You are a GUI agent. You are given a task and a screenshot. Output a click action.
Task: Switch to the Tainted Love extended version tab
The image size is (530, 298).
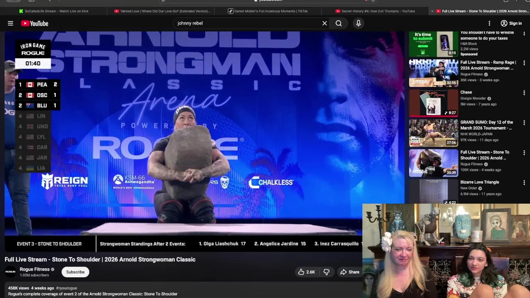(x=162, y=11)
